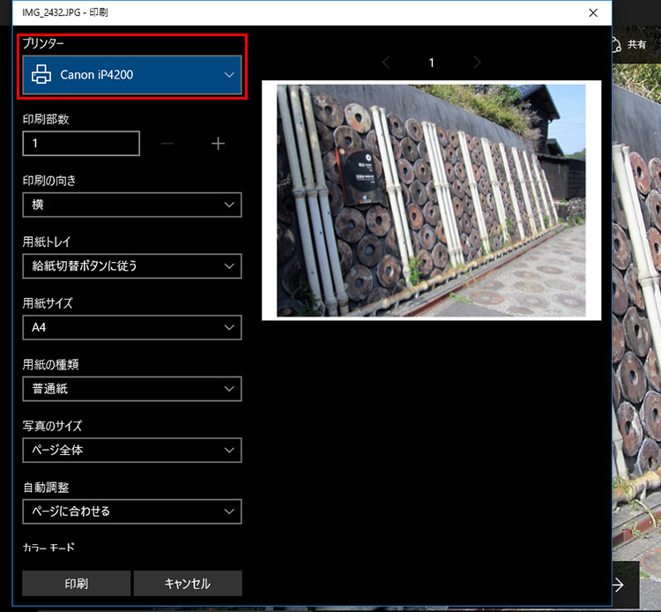Open the 用紙の種類 普通紙 dropdown
661x612 pixels.
coord(132,389)
